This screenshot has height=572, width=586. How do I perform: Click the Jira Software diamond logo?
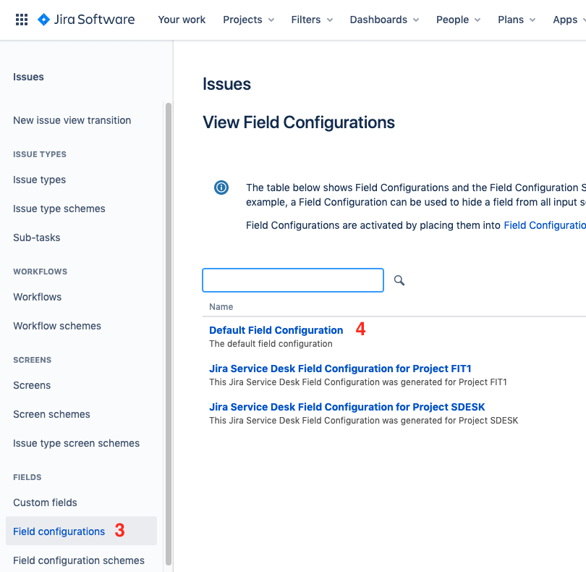pyautogui.click(x=43, y=20)
